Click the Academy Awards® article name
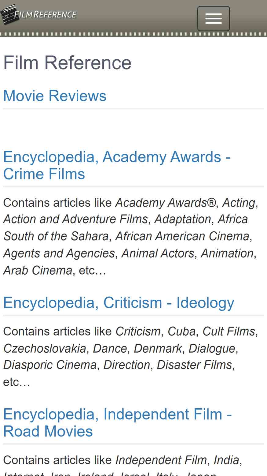This screenshot has height=476, width=267. point(166,203)
